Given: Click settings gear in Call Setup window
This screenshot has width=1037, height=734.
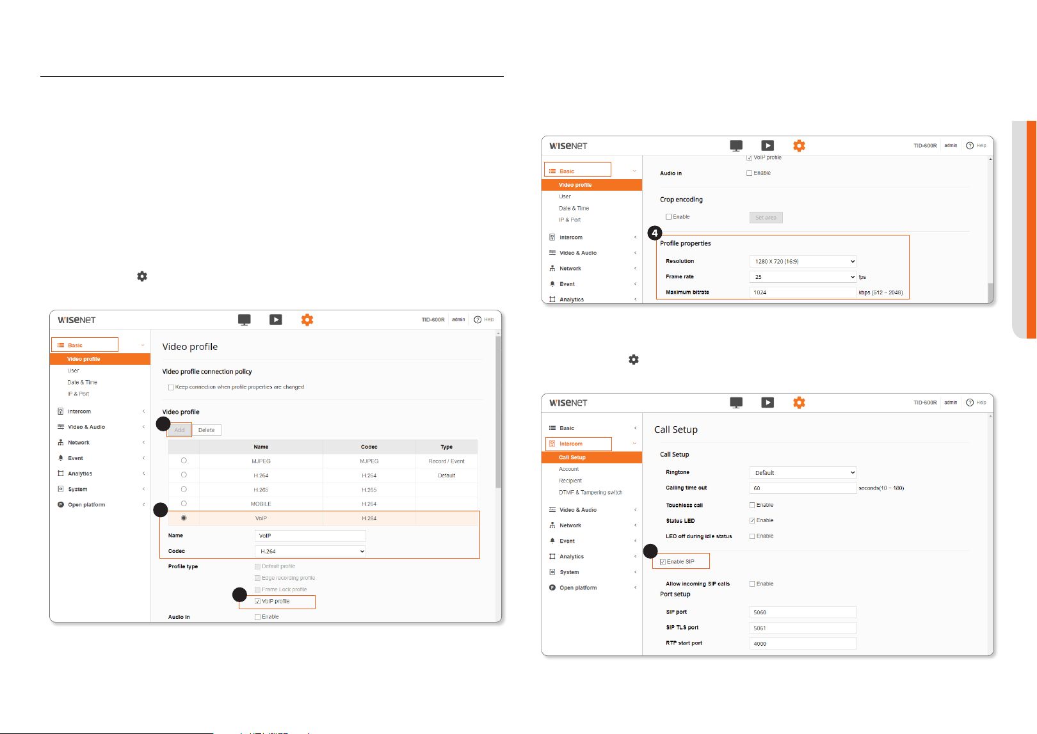Looking at the screenshot, I should (x=799, y=403).
